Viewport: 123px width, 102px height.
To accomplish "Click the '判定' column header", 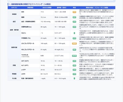I will coord(74,8).
